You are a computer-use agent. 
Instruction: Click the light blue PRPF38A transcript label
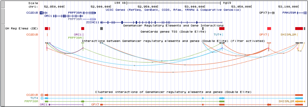point(75,19)
